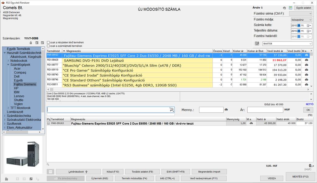Click the small magnifier below the invoice item list
This screenshot has height=183, width=317.
click(48, 164)
